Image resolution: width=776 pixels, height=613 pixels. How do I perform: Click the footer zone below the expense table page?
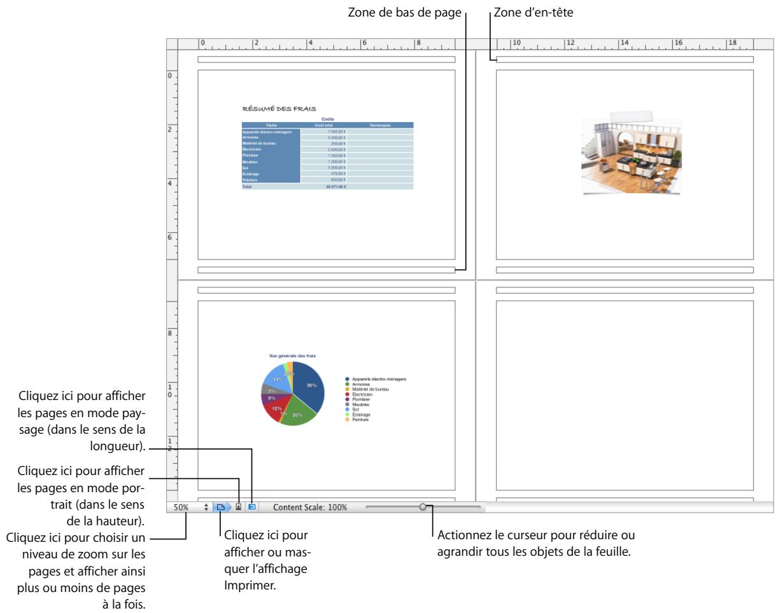tap(327, 270)
